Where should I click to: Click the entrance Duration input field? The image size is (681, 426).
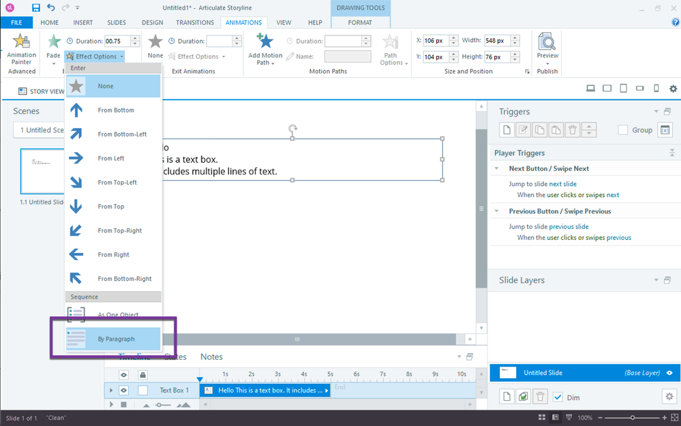[x=117, y=42]
